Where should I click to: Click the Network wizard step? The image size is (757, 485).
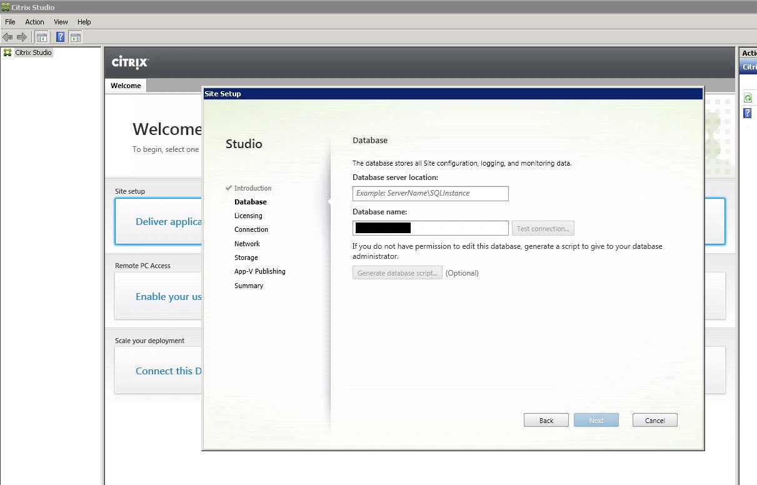pos(247,244)
